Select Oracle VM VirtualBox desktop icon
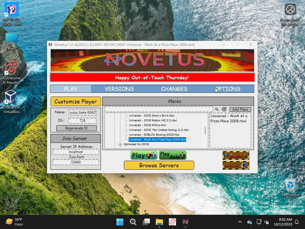 [12, 102]
